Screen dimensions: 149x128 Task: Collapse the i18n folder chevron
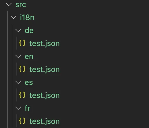(13, 17)
